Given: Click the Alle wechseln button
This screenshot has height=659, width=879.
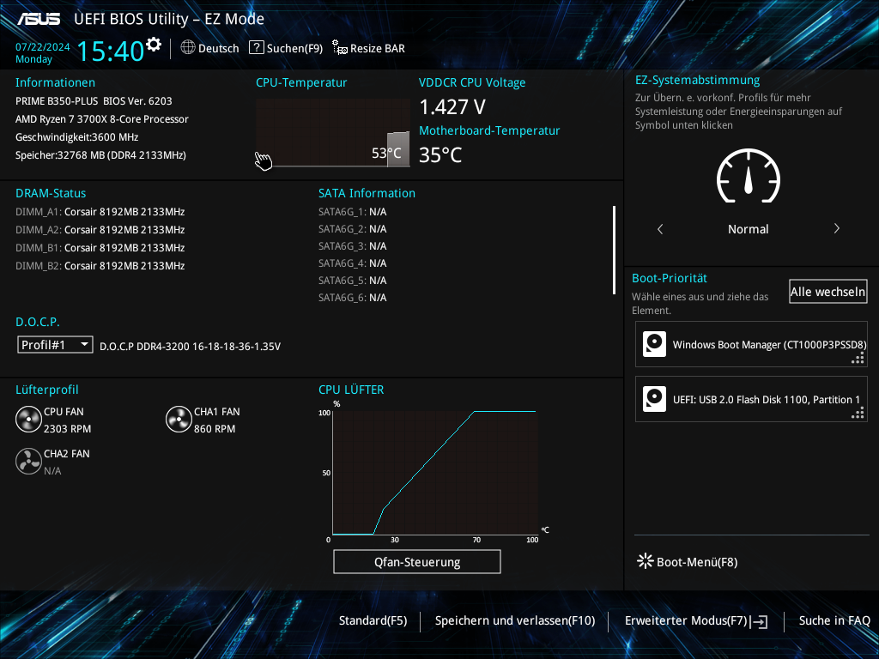Looking at the screenshot, I should pyautogui.click(x=828, y=292).
